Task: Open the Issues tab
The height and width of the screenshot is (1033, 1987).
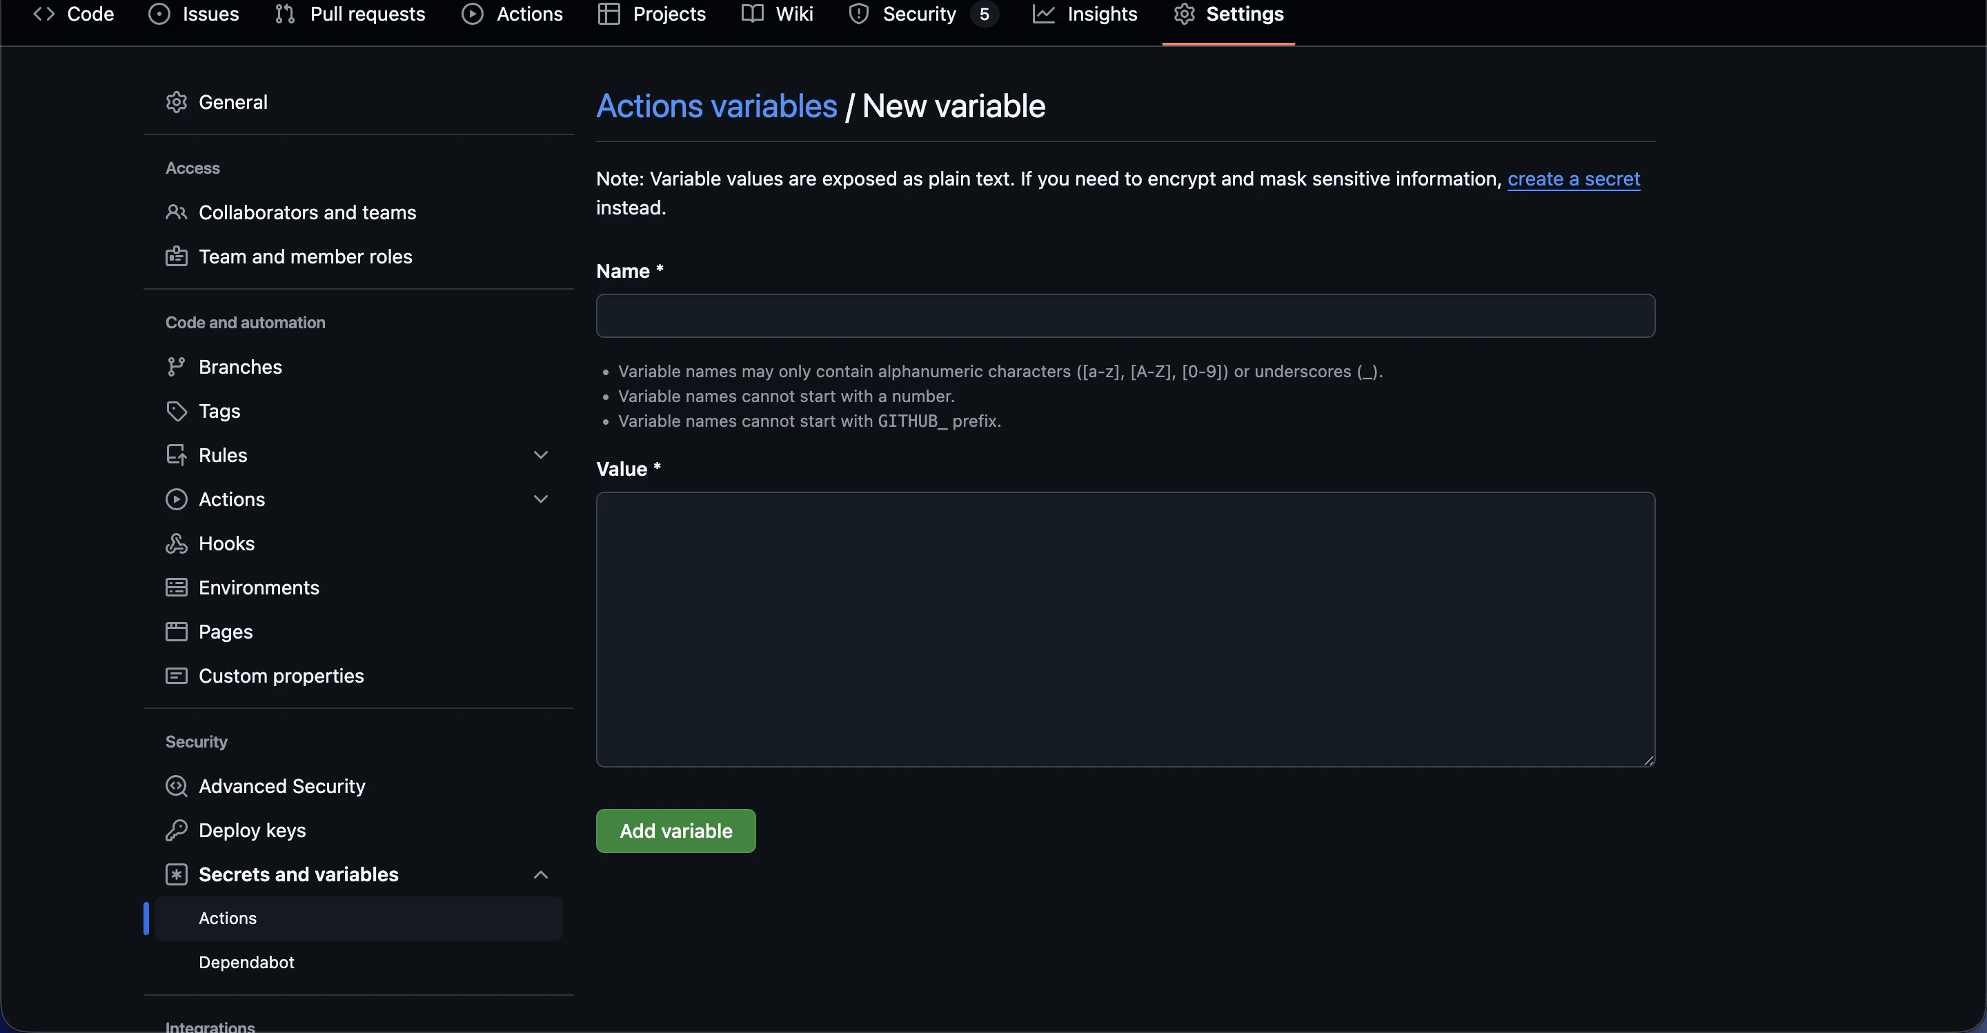Action: click(194, 14)
